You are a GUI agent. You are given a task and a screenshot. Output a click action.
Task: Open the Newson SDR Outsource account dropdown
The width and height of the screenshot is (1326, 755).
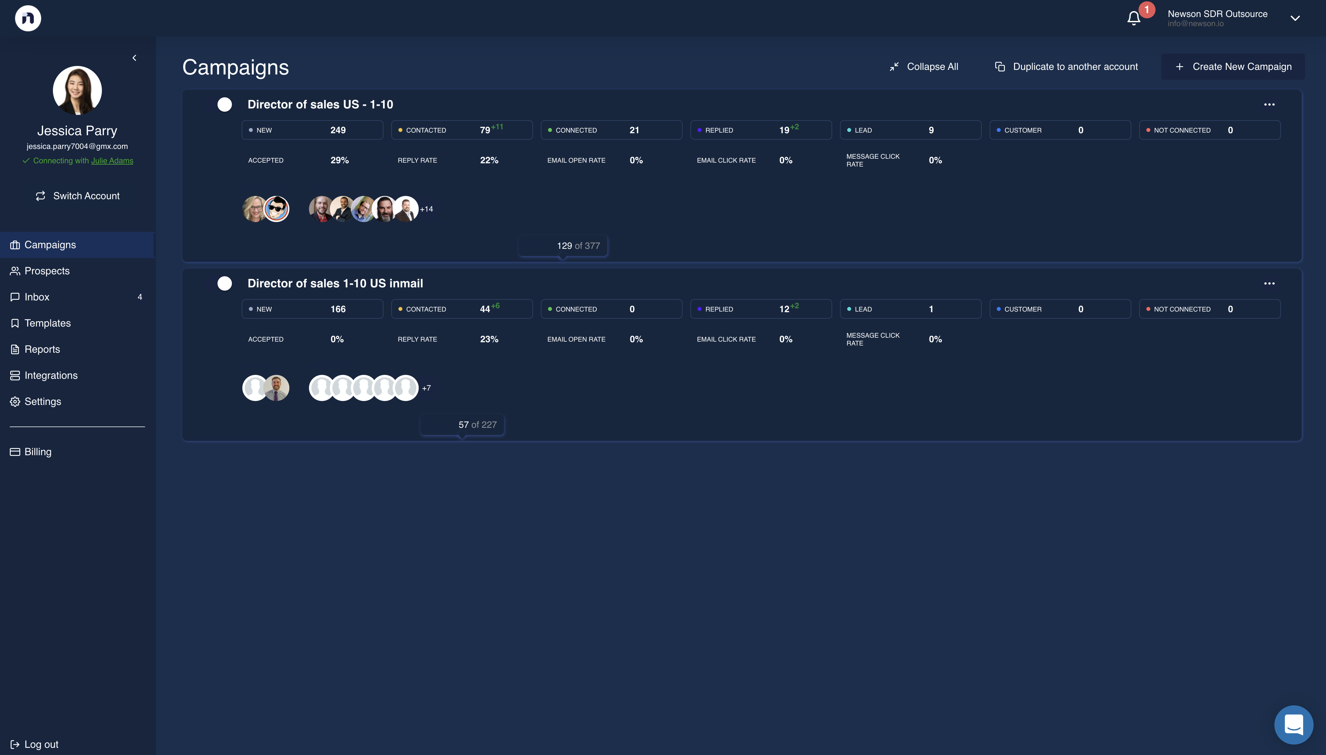[1295, 18]
